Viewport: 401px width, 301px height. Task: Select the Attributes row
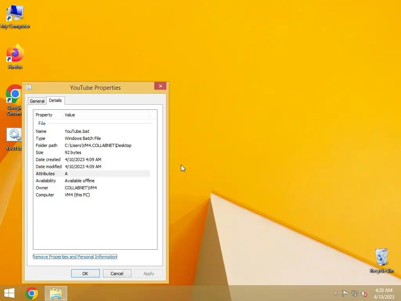point(92,174)
